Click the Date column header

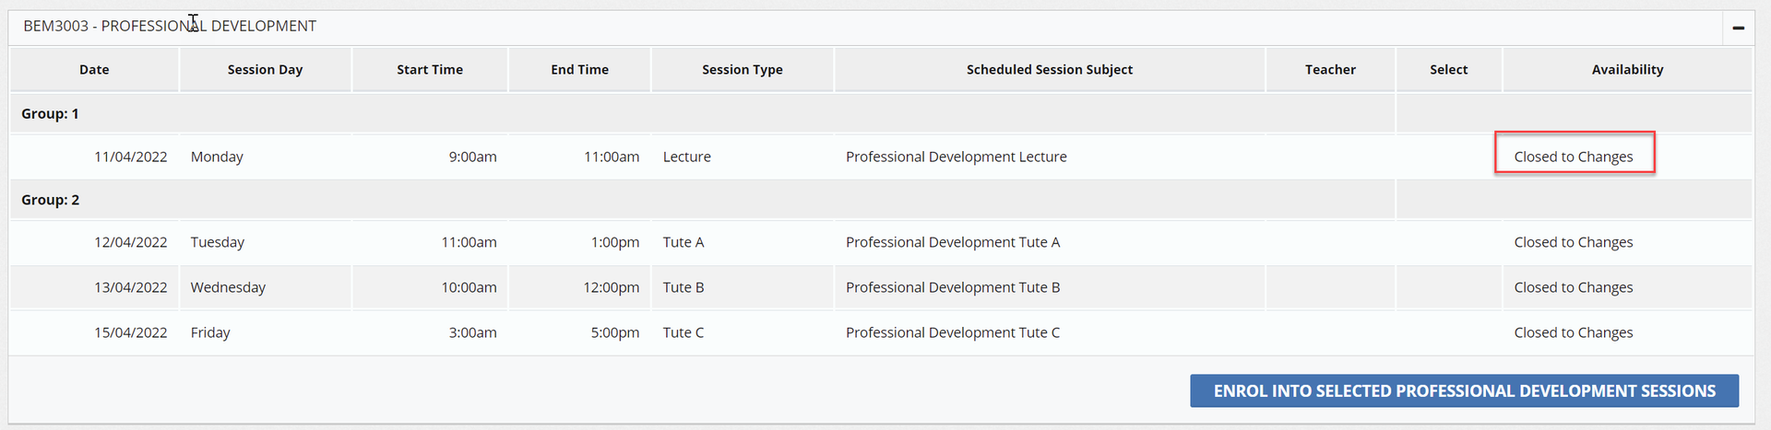point(94,70)
